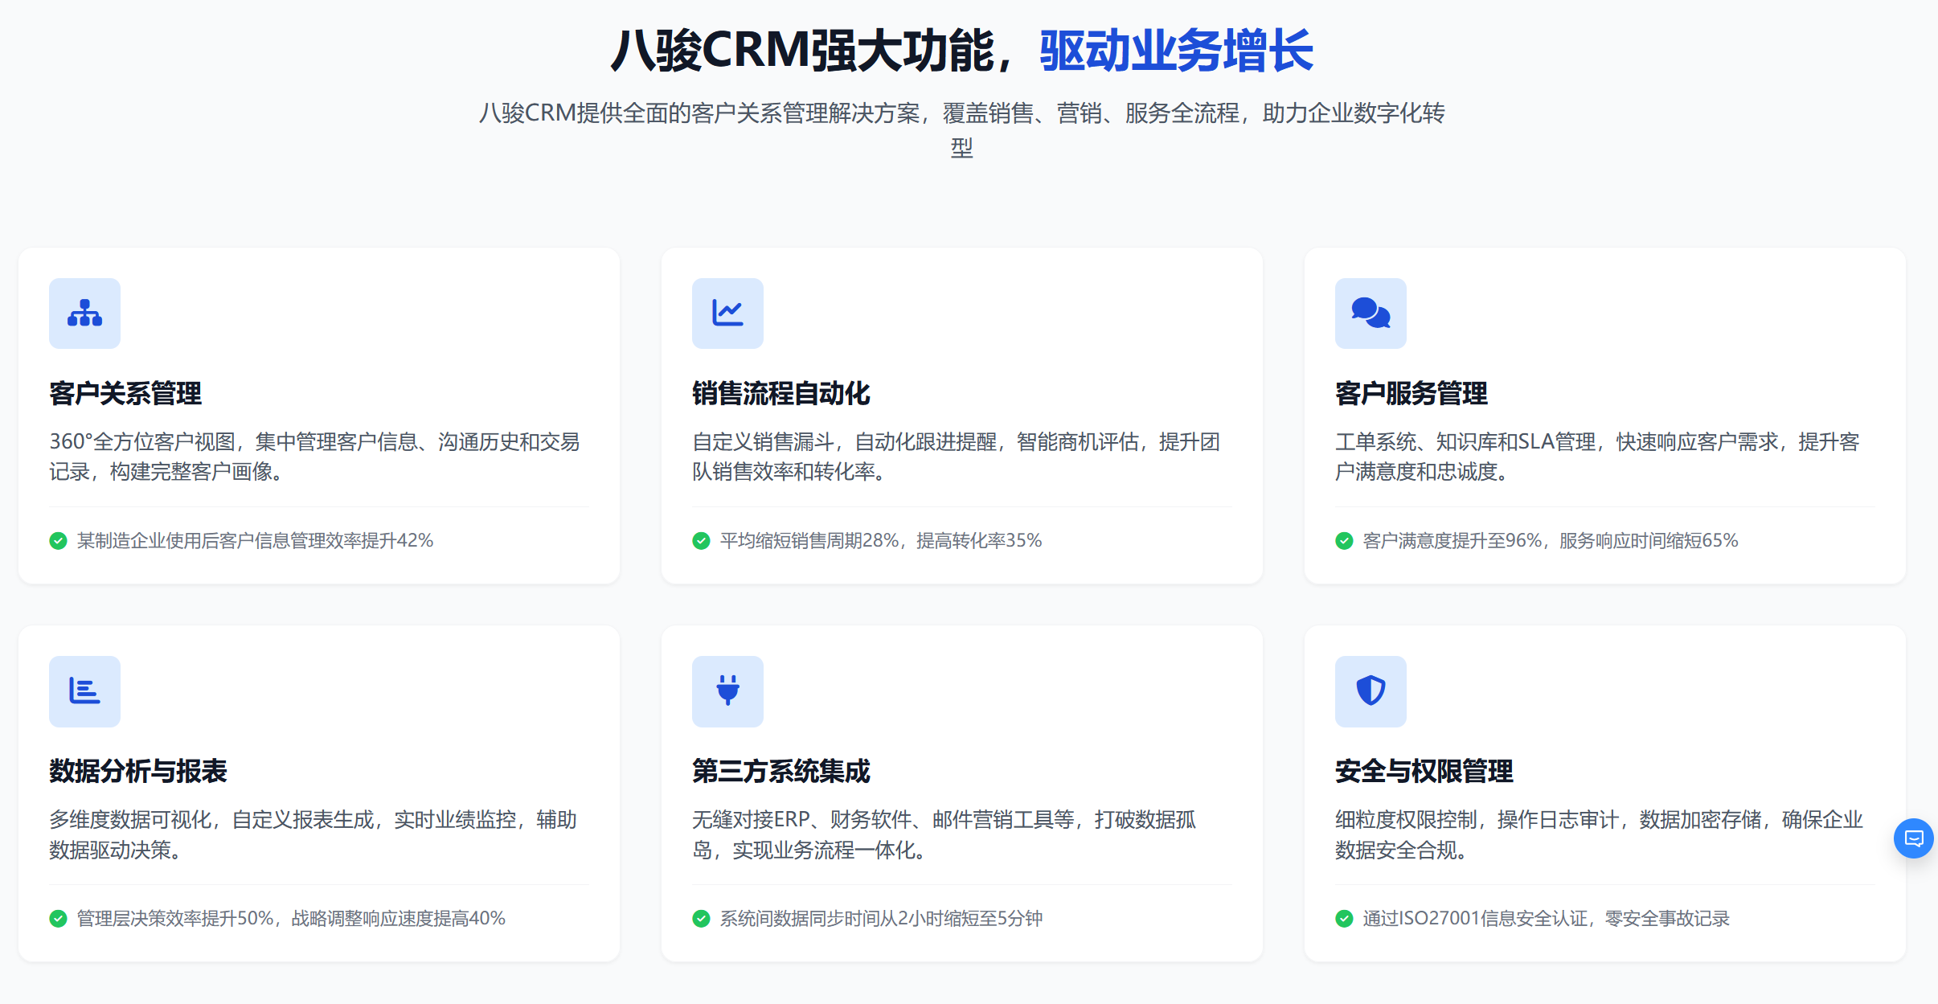Click the 第三方系统集成 card title
The image size is (1938, 1004).
(x=781, y=772)
